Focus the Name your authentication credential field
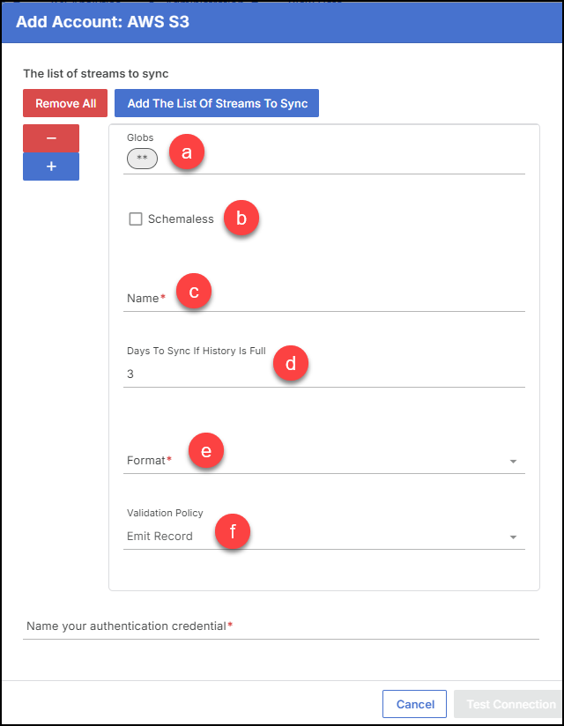Viewport: 564px width, 726px height. point(281,626)
